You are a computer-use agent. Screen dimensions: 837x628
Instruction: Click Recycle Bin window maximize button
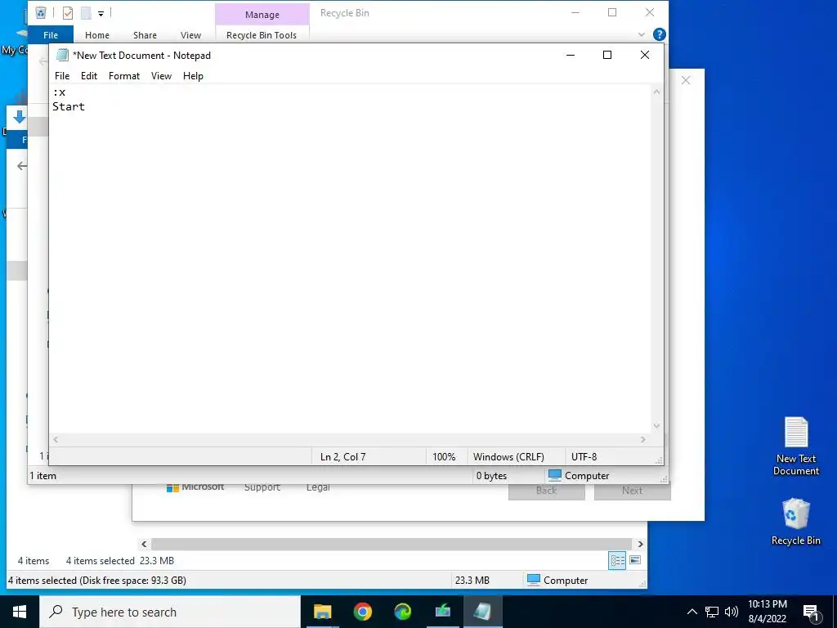[612, 13]
